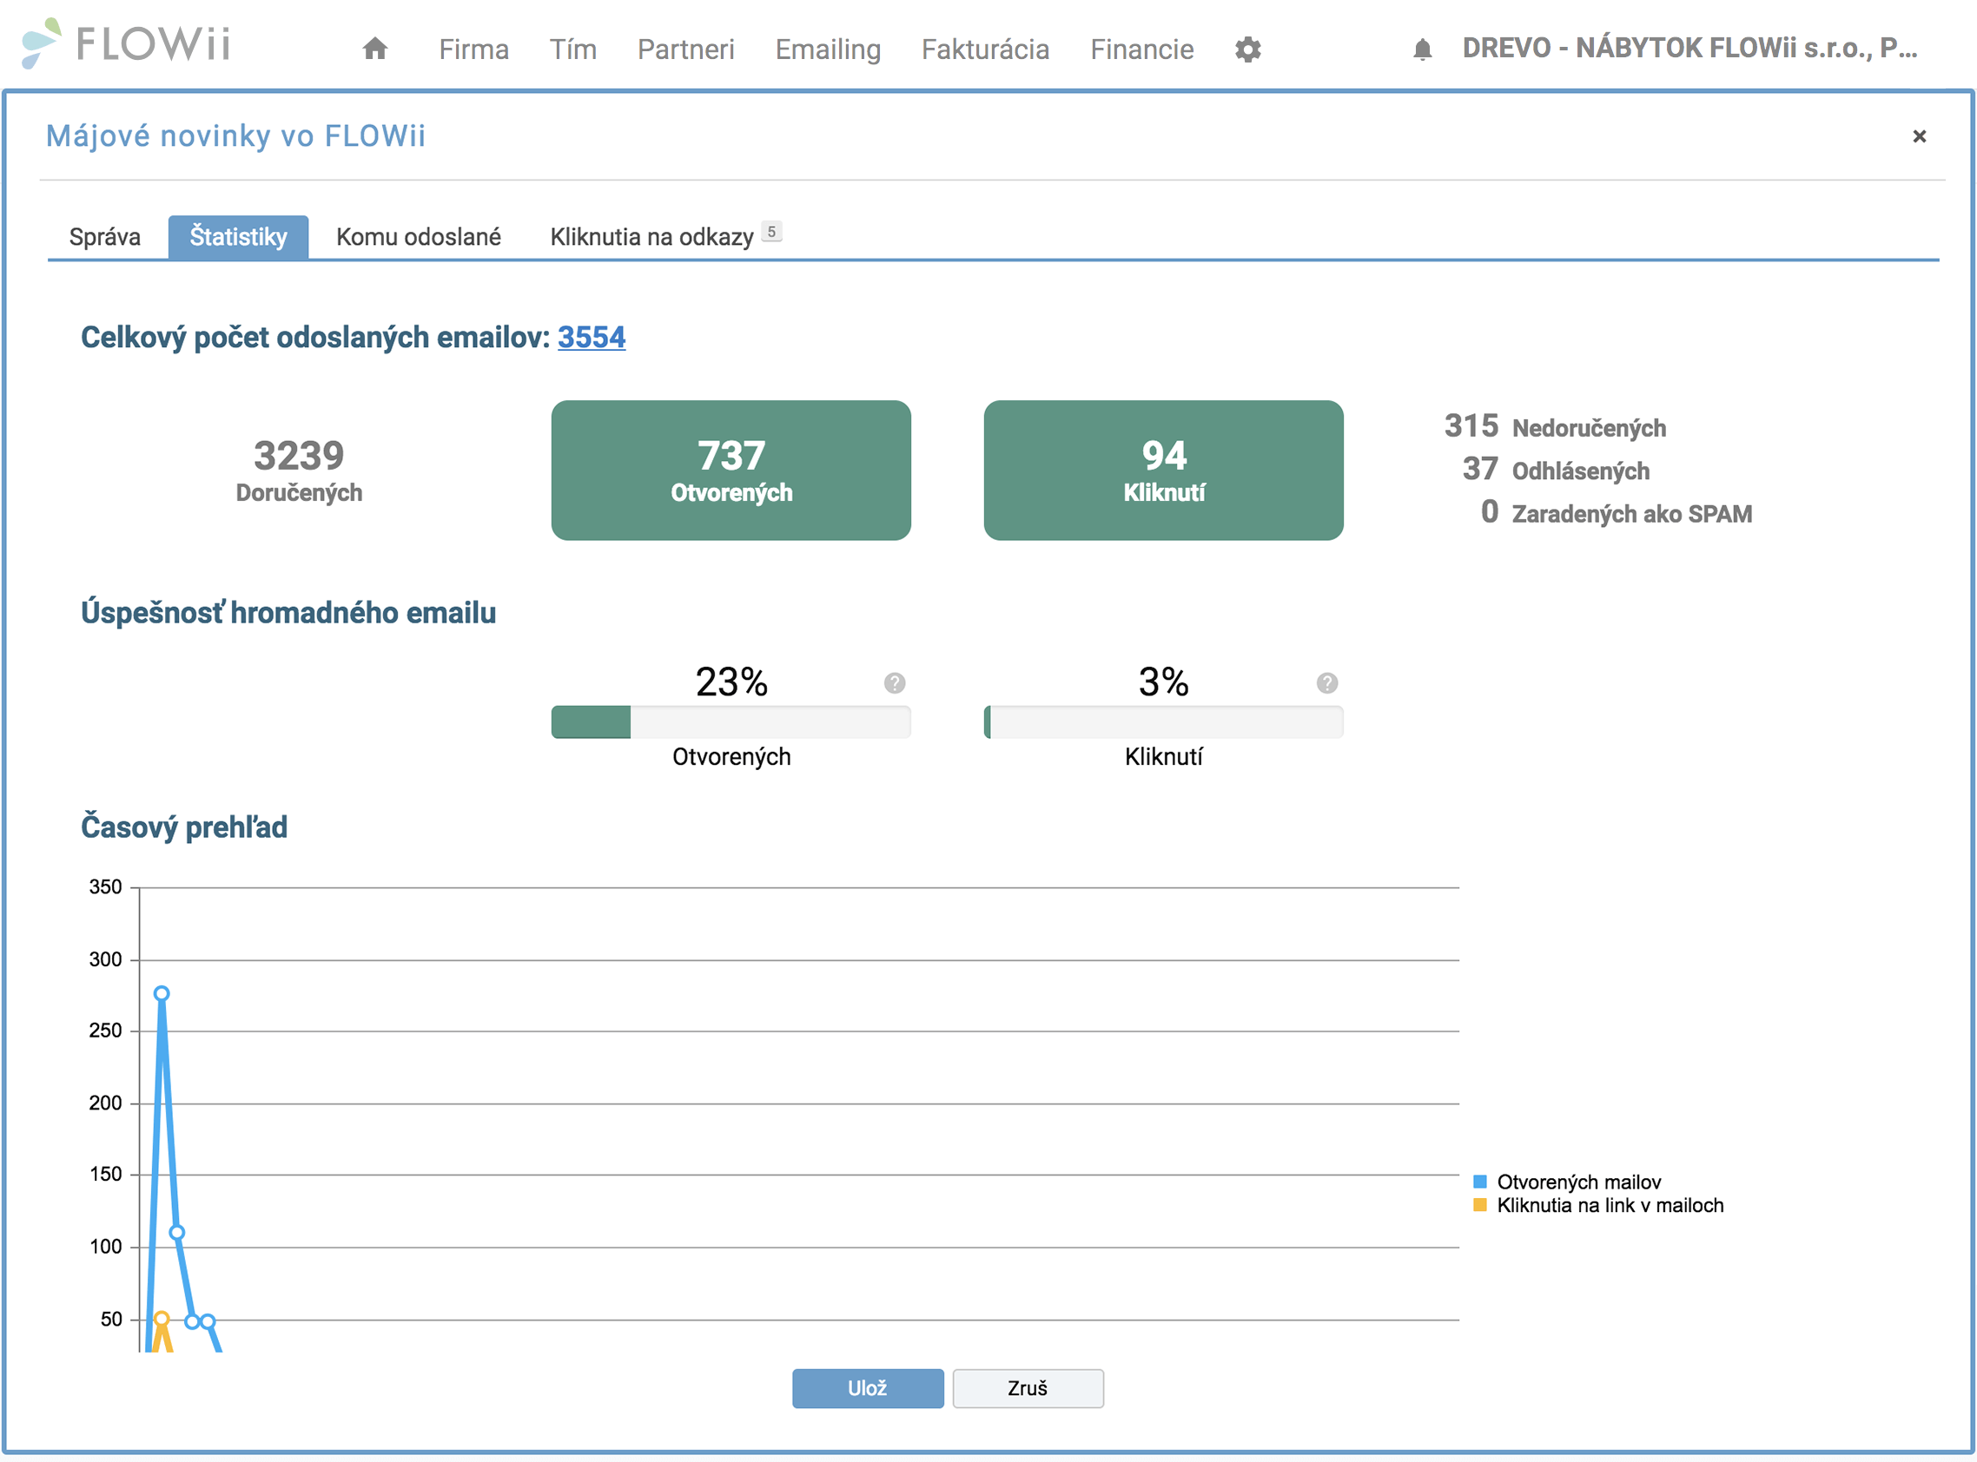Click the Kliknutí 3% progress bar
The height and width of the screenshot is (1462, 1977).
[1163, 722]
